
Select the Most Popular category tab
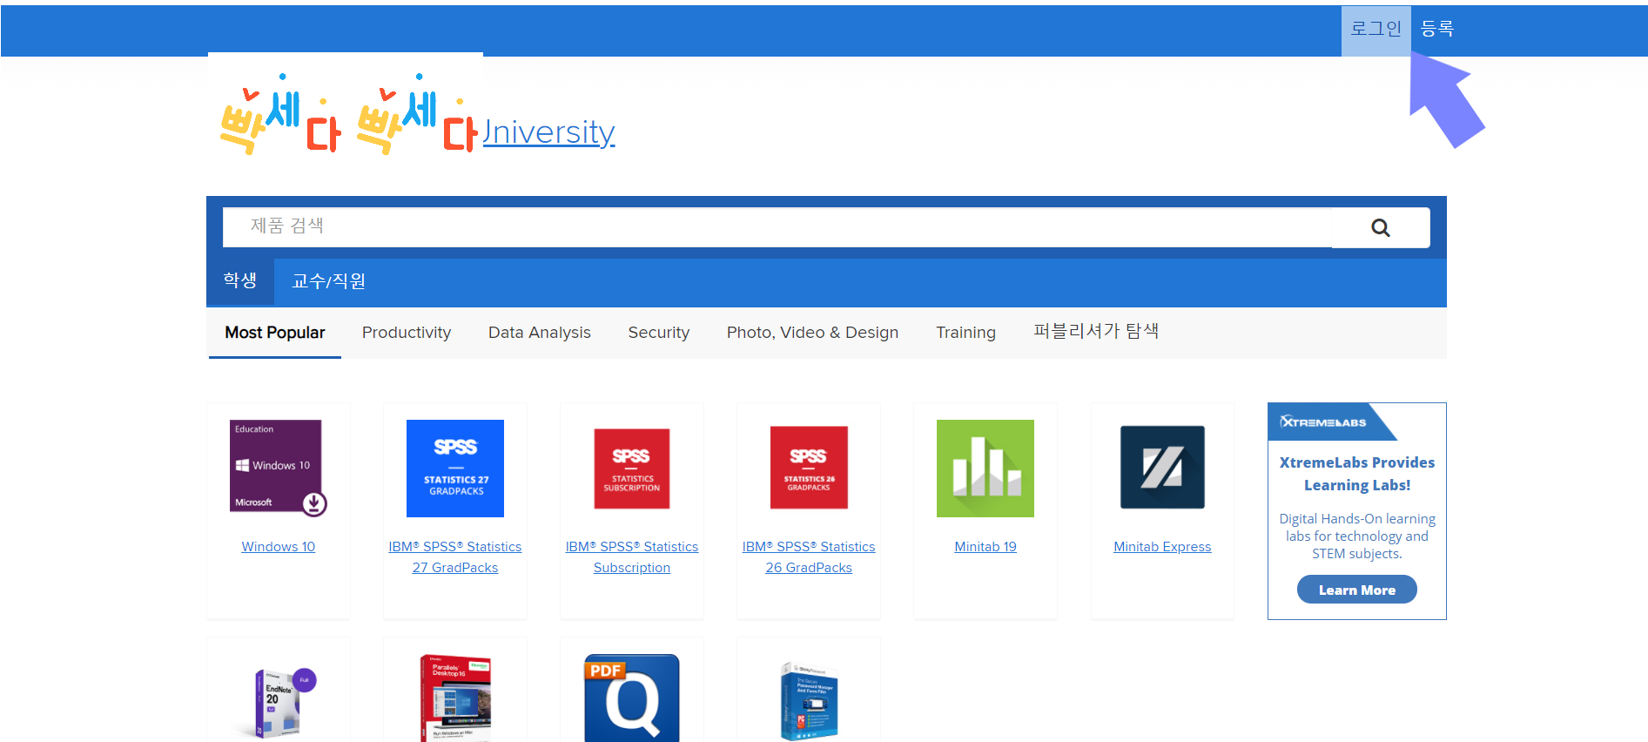tap(274, 333)
